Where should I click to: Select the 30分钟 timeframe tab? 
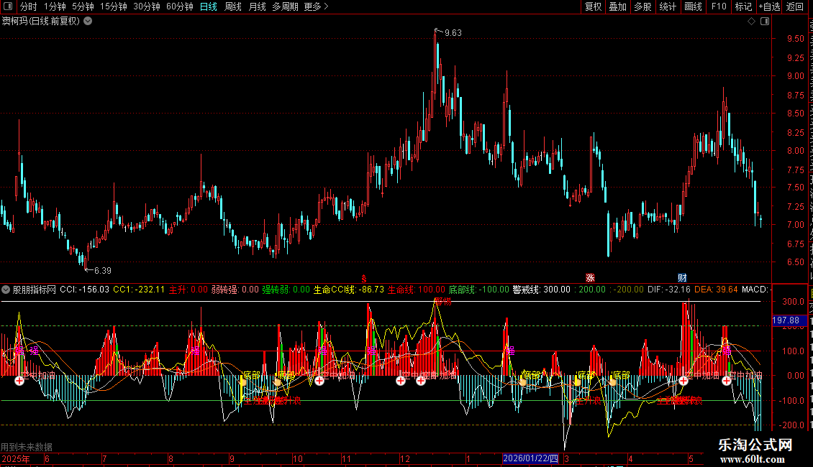coord(147,6)
